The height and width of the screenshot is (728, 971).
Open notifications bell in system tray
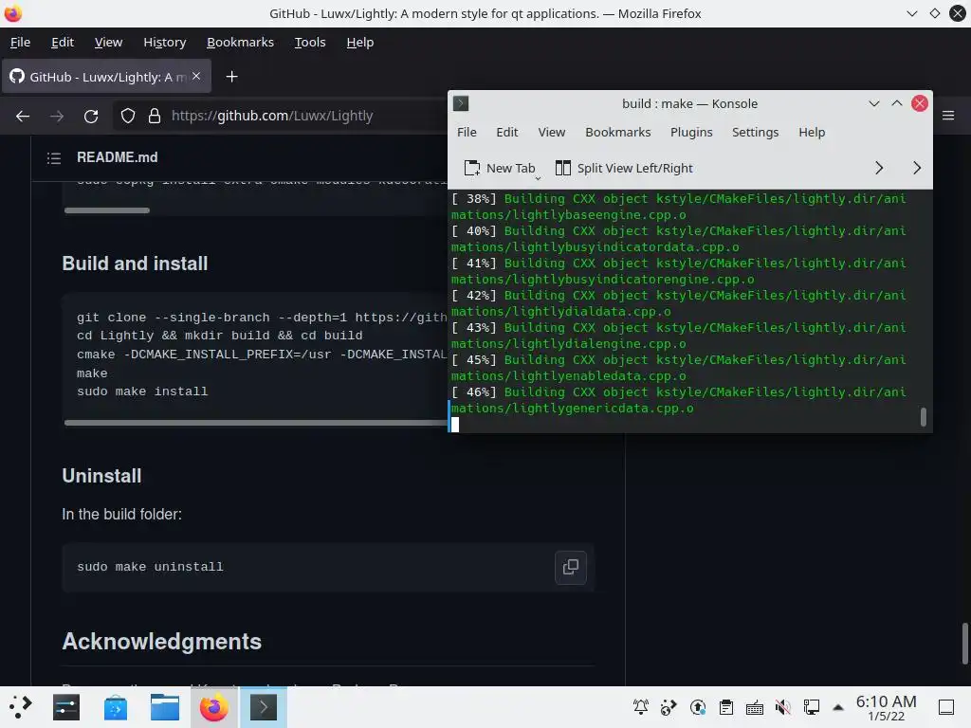[x=641, y=707]
